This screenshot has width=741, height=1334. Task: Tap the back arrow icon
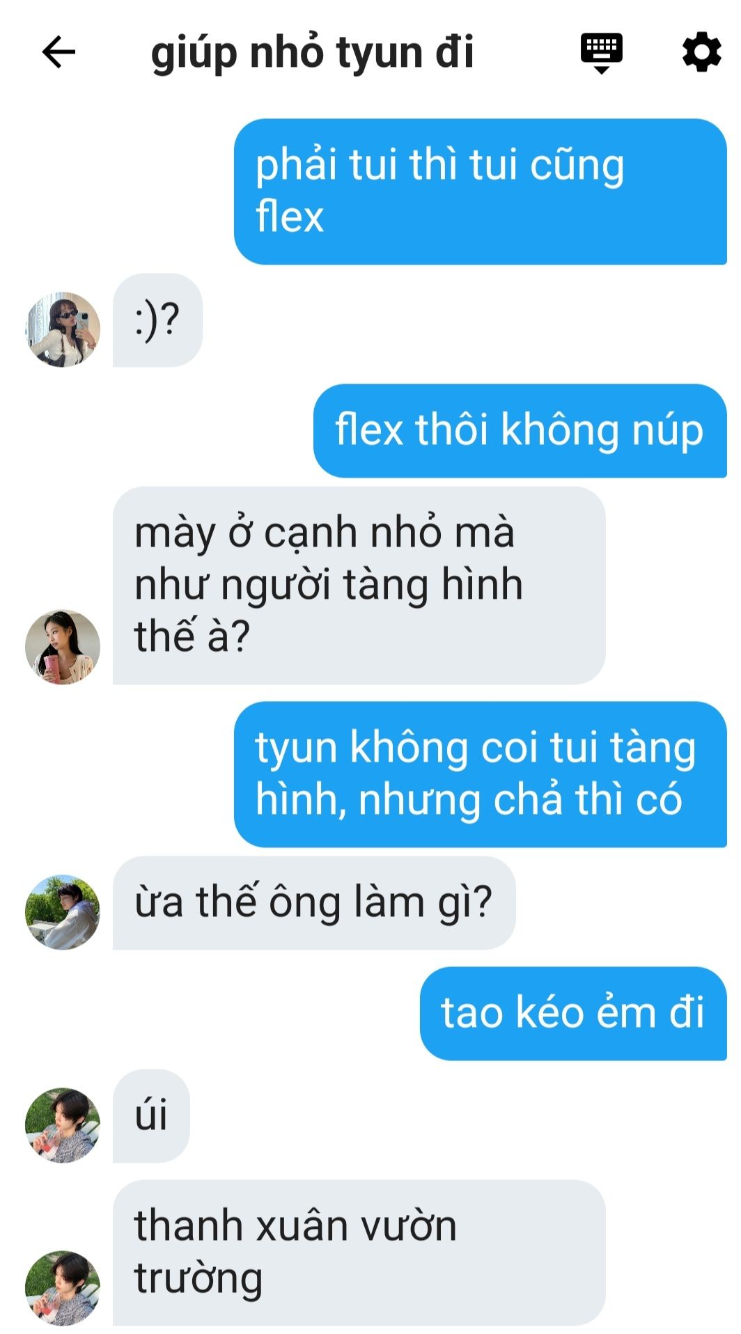pos(58,52)
